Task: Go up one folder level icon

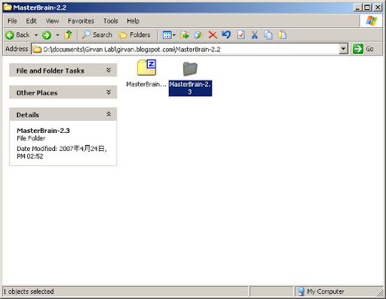Action: (68, 35)
